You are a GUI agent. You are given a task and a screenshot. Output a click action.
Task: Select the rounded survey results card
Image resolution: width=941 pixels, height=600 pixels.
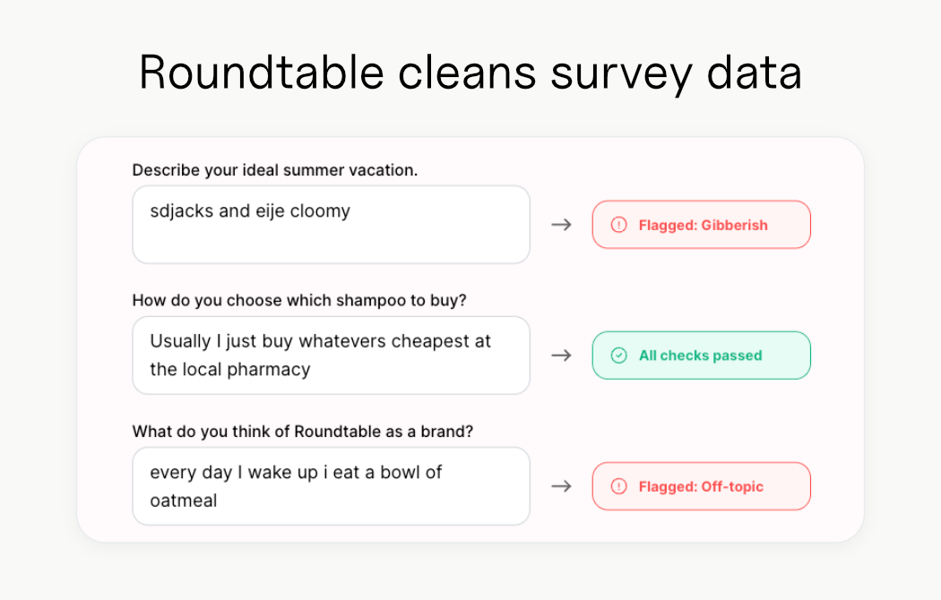coord(470,339)
